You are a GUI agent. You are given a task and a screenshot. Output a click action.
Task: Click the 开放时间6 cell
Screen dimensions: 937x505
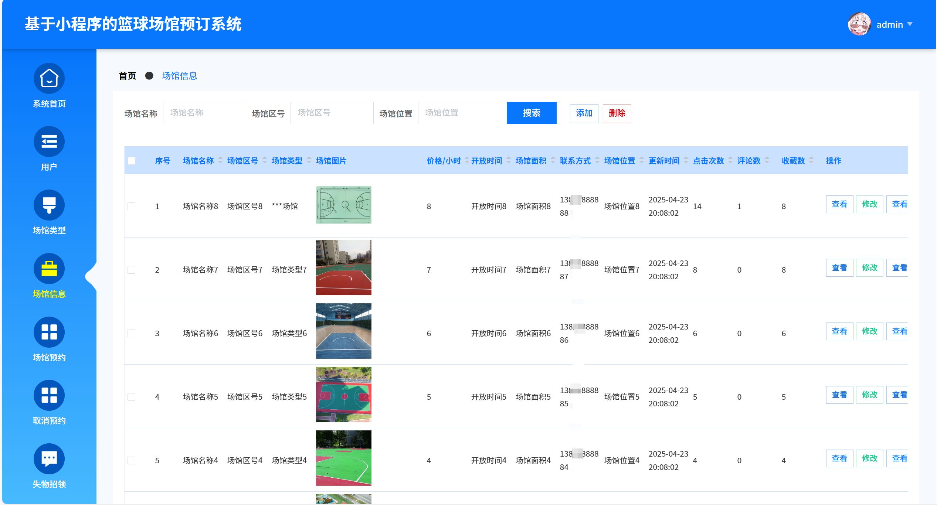489,333
